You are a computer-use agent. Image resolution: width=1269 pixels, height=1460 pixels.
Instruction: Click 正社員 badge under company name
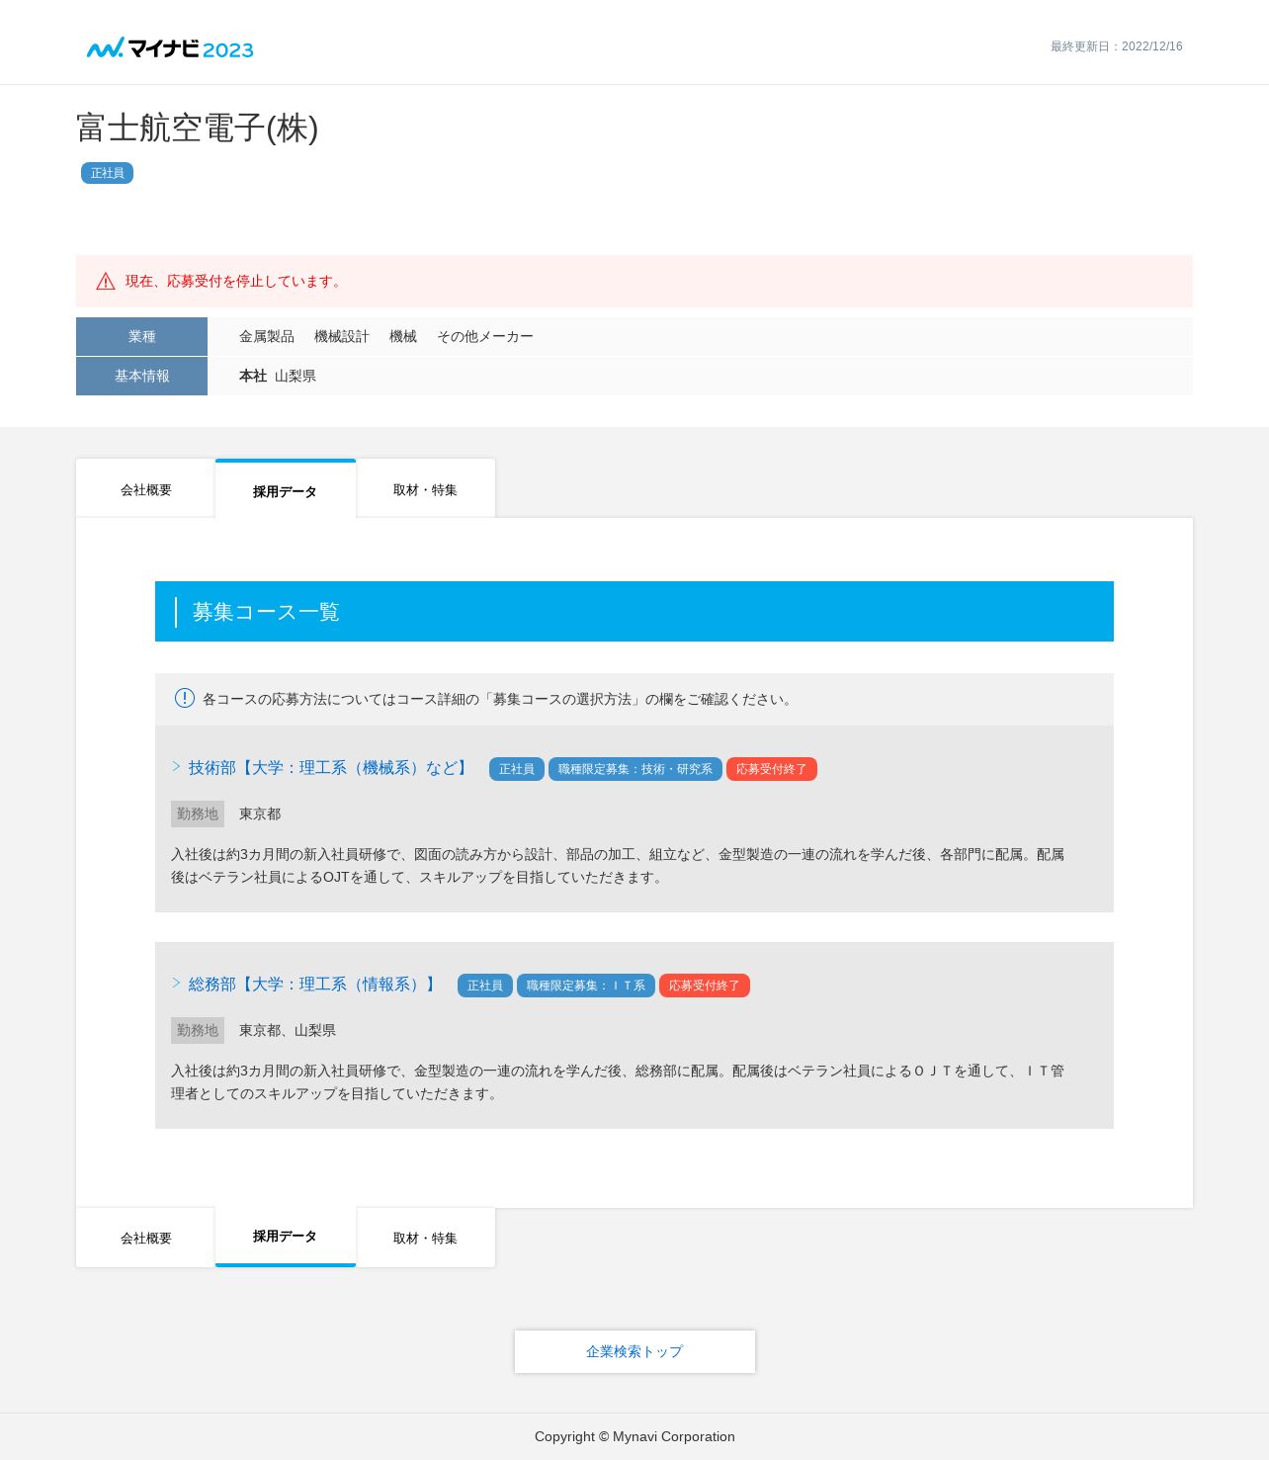pos(107,173)
